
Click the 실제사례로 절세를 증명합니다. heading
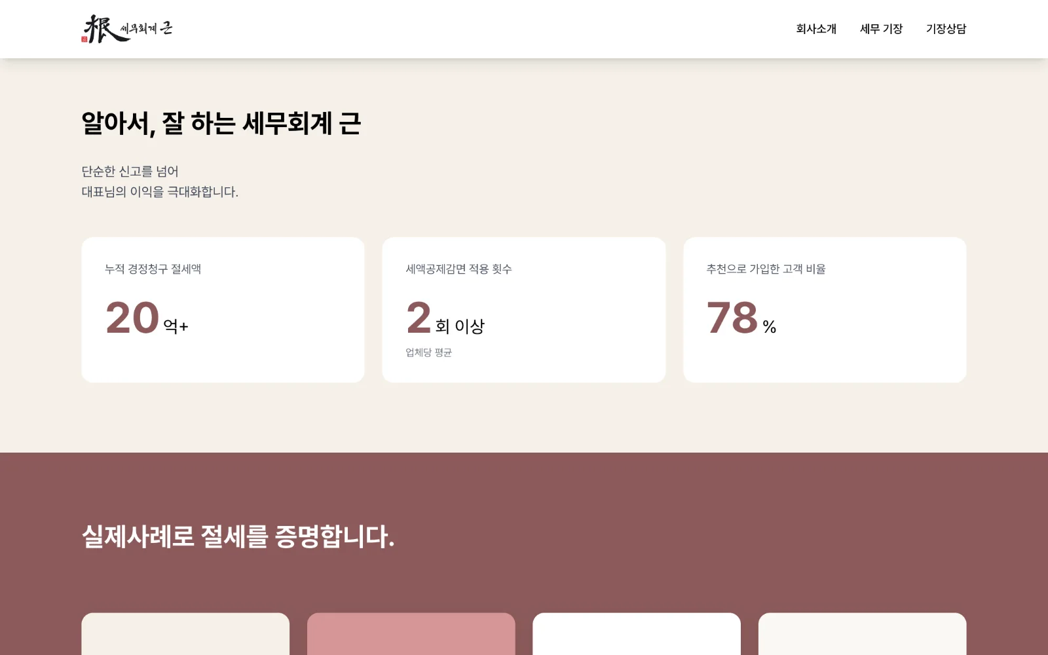(x=238, y=536)
